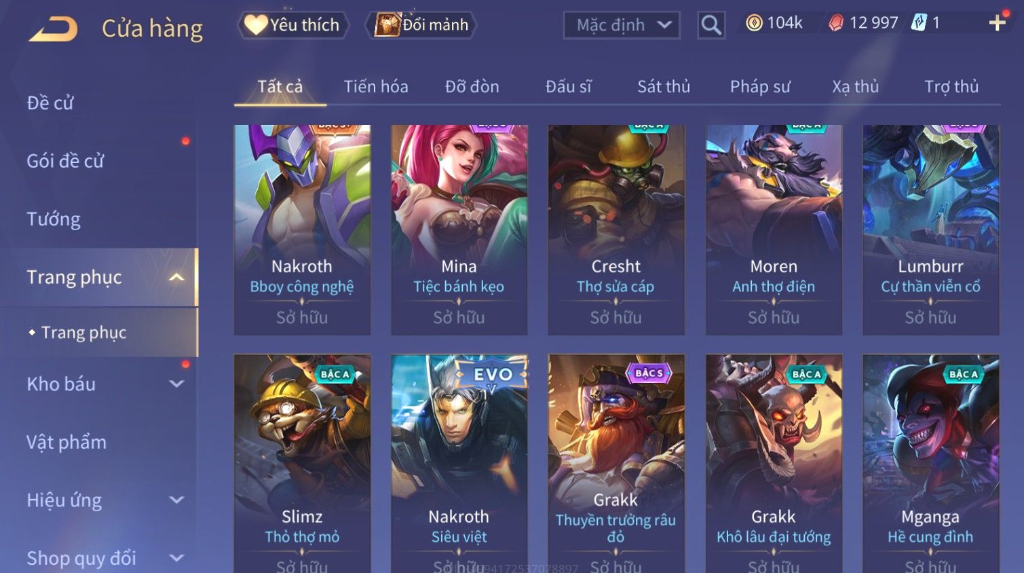Collapse the Trang phục sidebar section

[176, 277]
